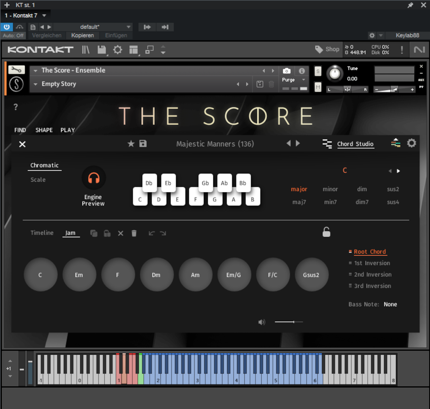Undo the last chord edit
The image size is (430, 409).
[x=152, y=233]
